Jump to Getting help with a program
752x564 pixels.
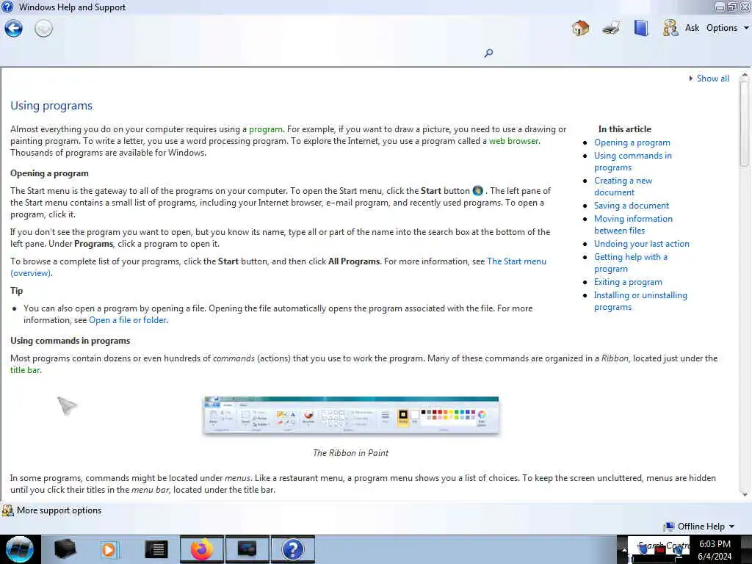tap(631, 263)
